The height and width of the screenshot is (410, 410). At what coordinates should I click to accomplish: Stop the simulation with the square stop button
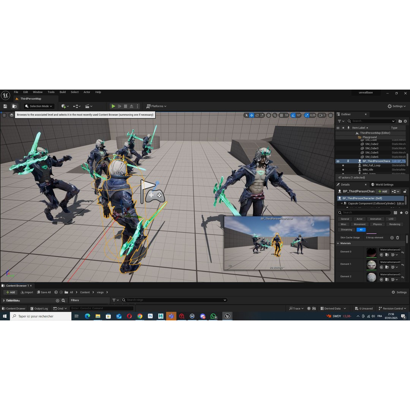pos(126,106)
